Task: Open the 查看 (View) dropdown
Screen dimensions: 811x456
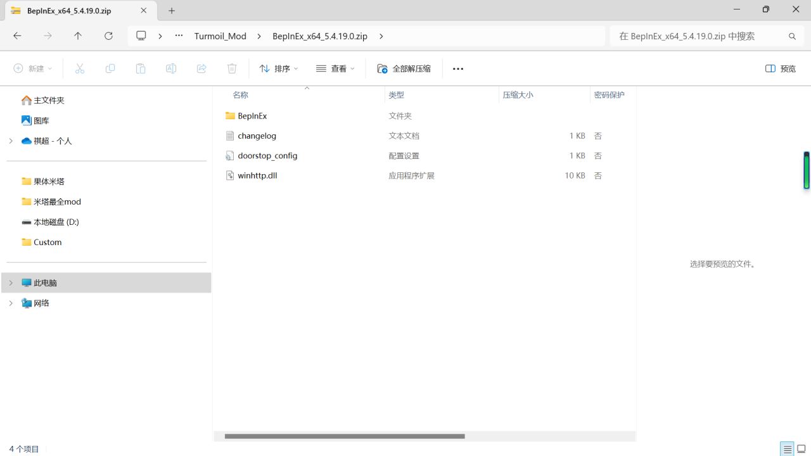Action: 335,68
